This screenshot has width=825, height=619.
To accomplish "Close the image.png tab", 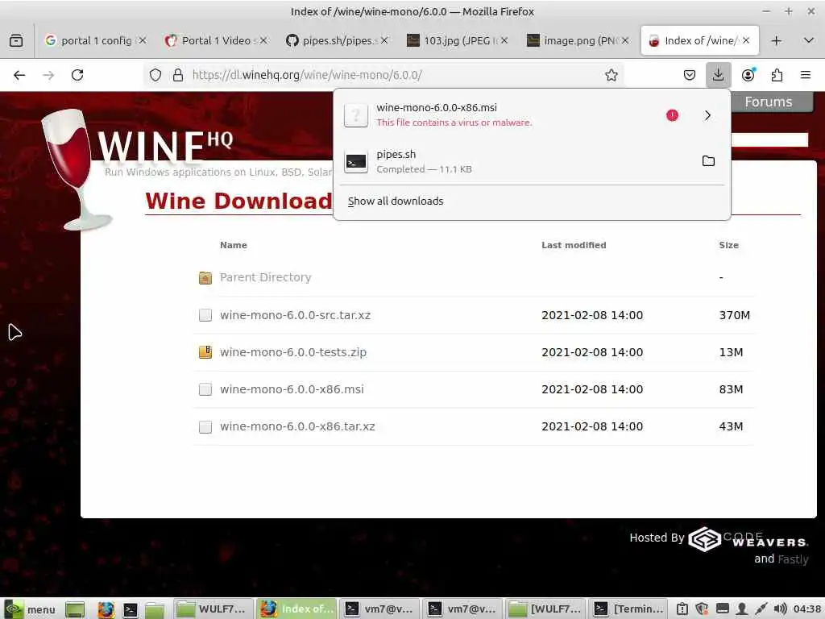I will click(x=625, y=40).
